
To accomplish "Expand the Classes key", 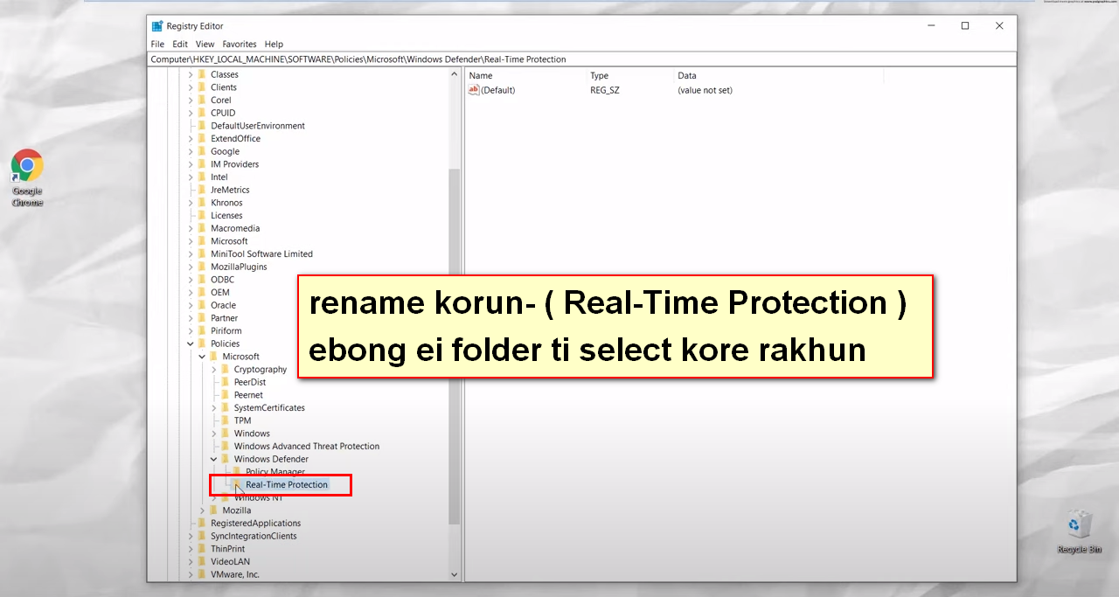I will [x=191, y=74].
